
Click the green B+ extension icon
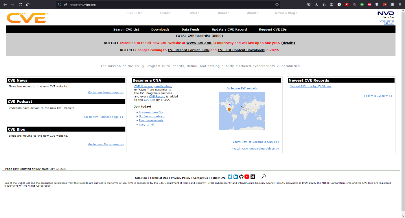[x=362, y=5]
